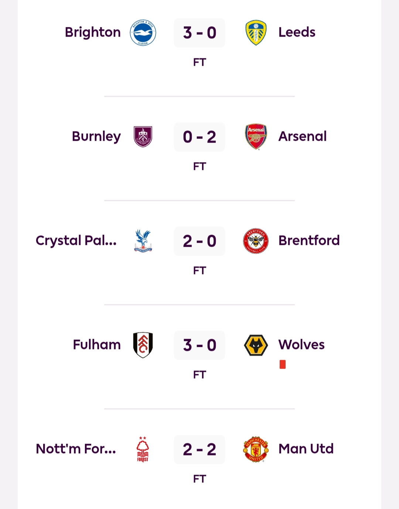Tap the Leeds United crest

(256, 33)
